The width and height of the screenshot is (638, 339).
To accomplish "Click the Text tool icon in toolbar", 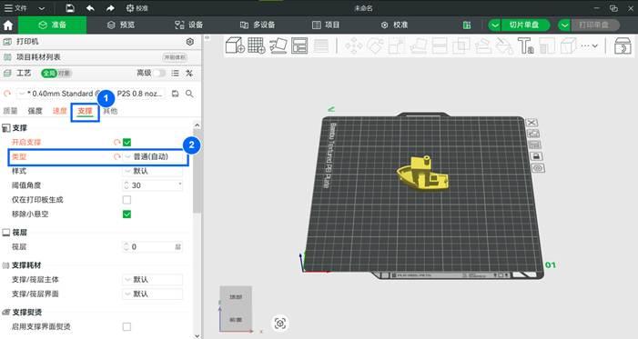I will (x=525, y=45).
